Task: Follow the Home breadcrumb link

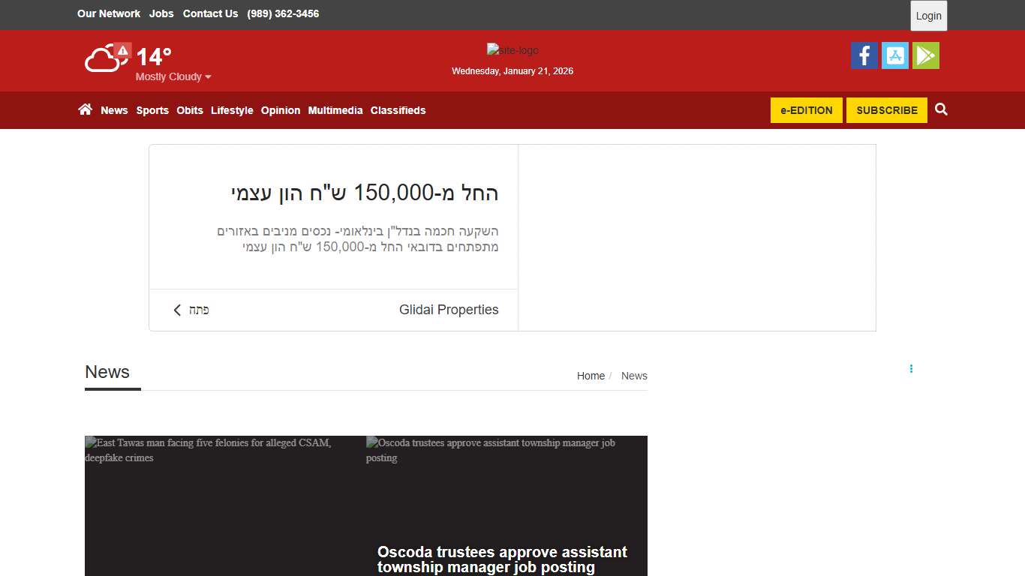Action: coord(591,376)
